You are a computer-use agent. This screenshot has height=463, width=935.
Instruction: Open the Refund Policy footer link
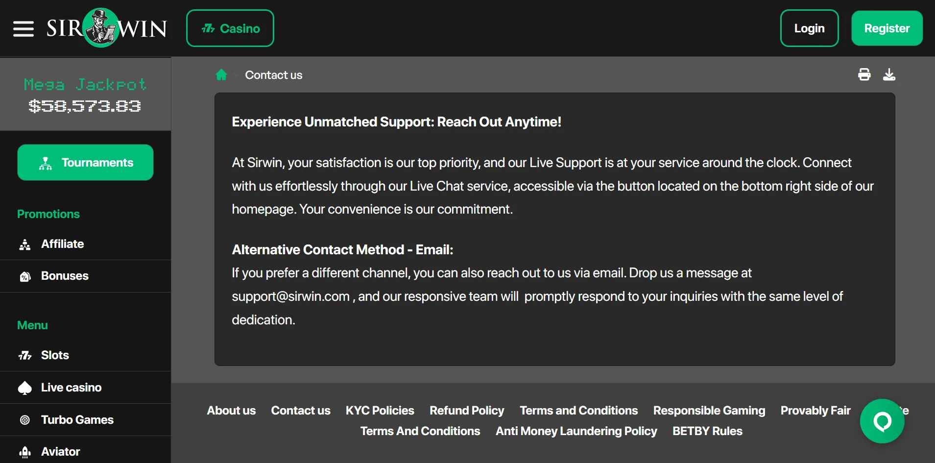point(466,411)
